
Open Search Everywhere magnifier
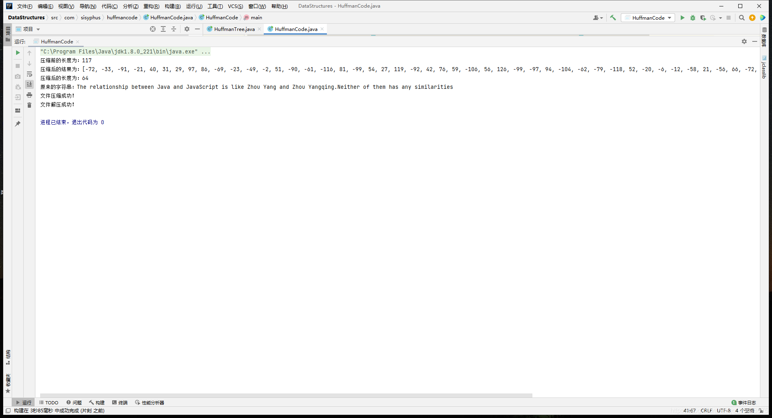pyautogui.click(x=742, y=18)
